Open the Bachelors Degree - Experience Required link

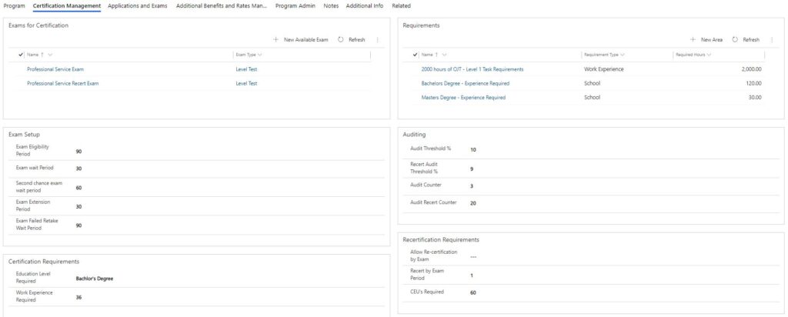click(465, 83)
